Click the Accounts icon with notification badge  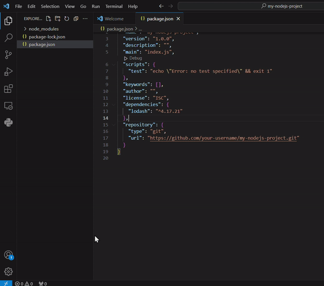9,255
